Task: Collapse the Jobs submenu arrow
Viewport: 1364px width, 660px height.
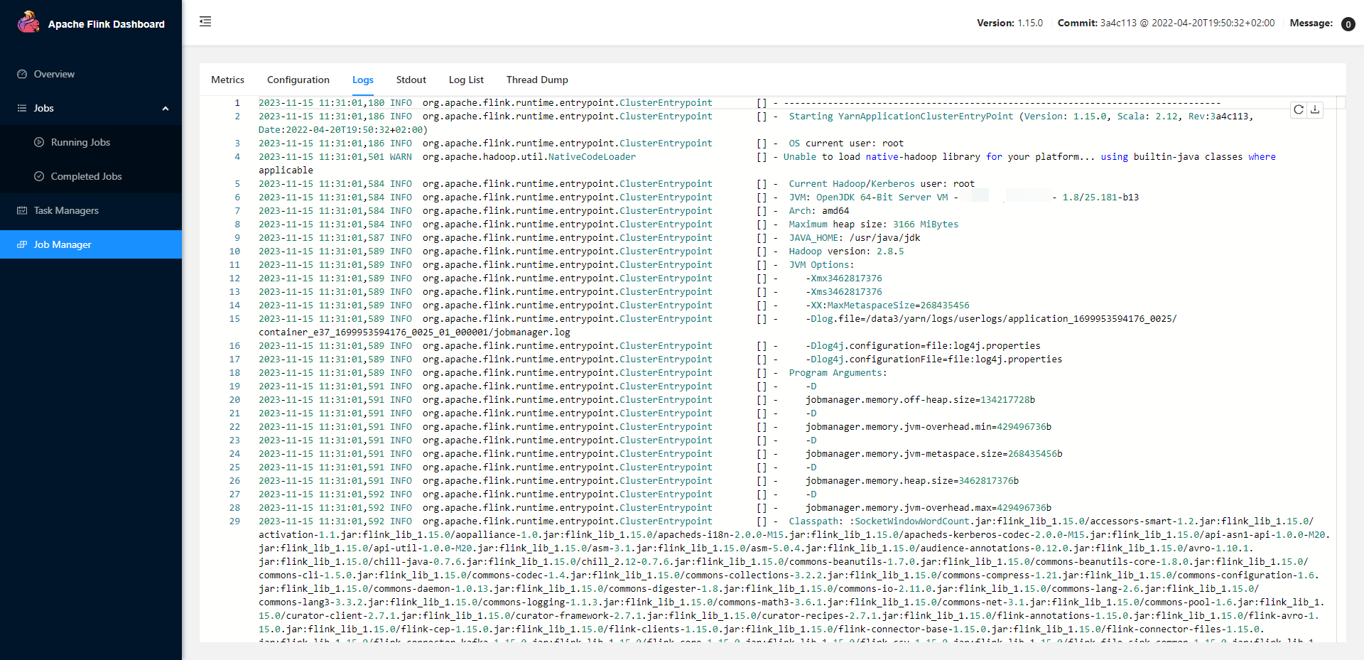Action: tap(166, 109)
